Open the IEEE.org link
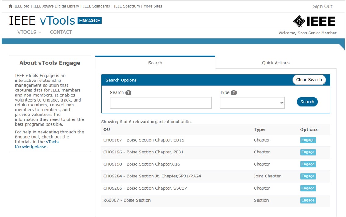 pyautogui.click(x=22, y=6)
